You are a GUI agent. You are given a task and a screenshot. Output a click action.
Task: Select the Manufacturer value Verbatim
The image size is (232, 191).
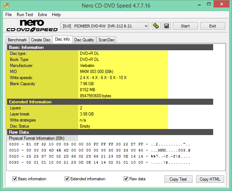click(x=87, y=66)
